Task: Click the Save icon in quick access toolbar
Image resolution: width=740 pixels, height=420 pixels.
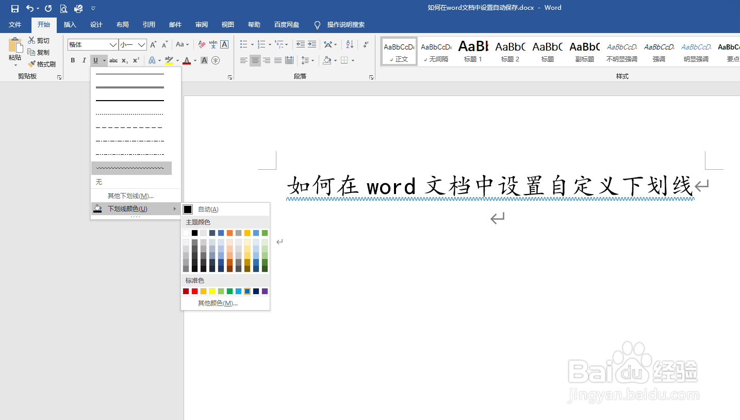Action: (x=15, y=8)
